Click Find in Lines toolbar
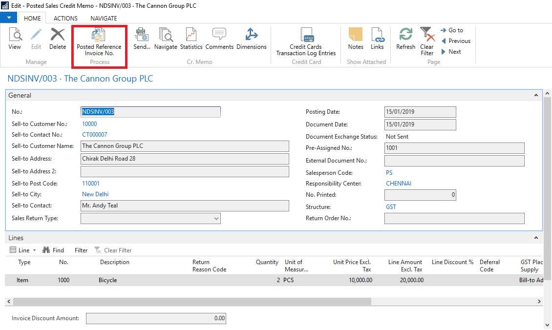Screen dimensions: 552x330 click(x=53, y=250)
